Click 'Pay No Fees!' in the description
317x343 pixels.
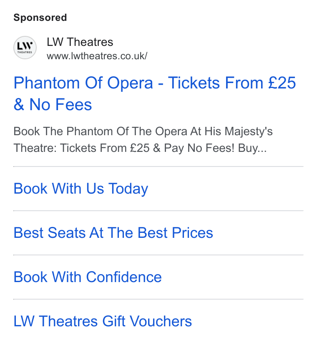tap(199, 148)
